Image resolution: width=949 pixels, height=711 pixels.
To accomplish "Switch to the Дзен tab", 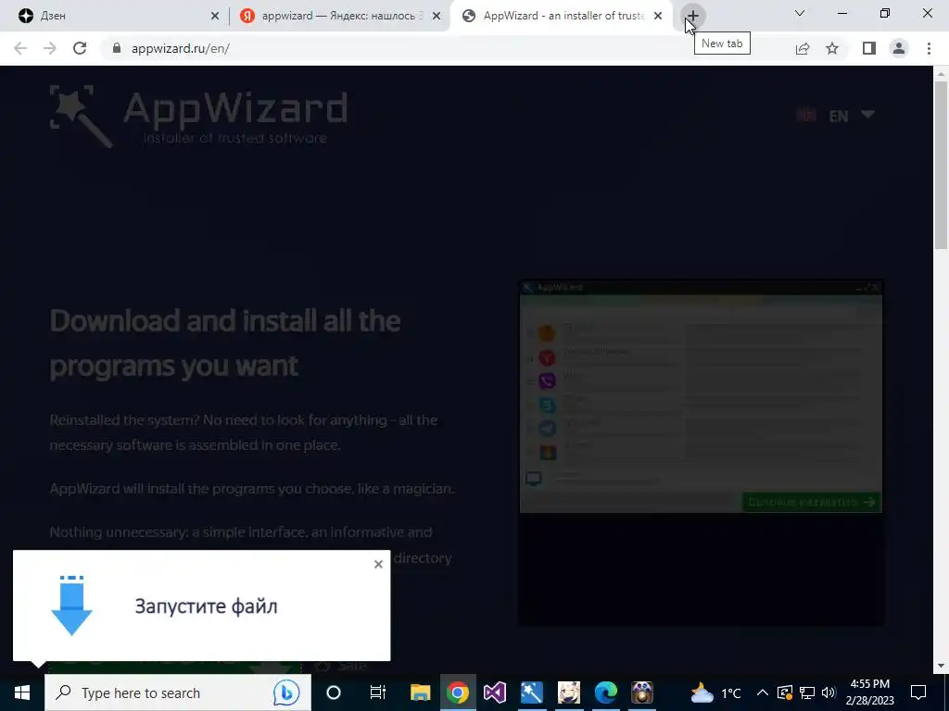I will coord(116,16).
